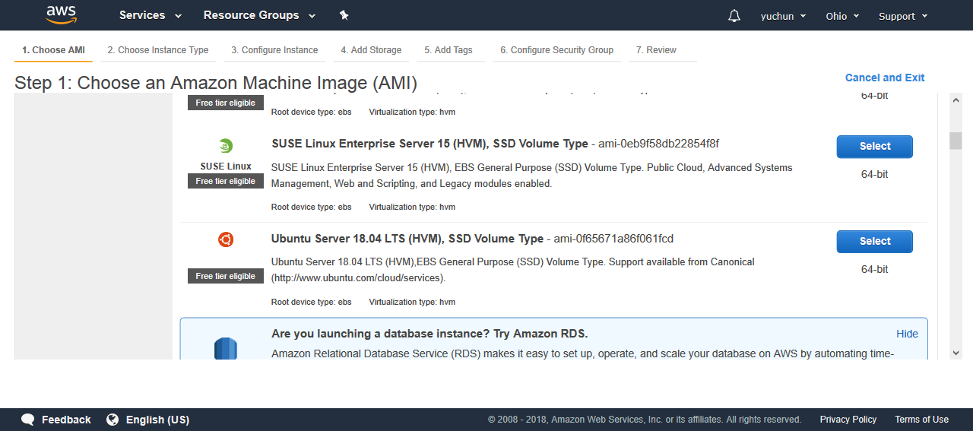This screenshot has height=431, width=973.
Task: Click the 64-bit label under SUSE Select
Action: pyautogui.click(x=874, y=174)
